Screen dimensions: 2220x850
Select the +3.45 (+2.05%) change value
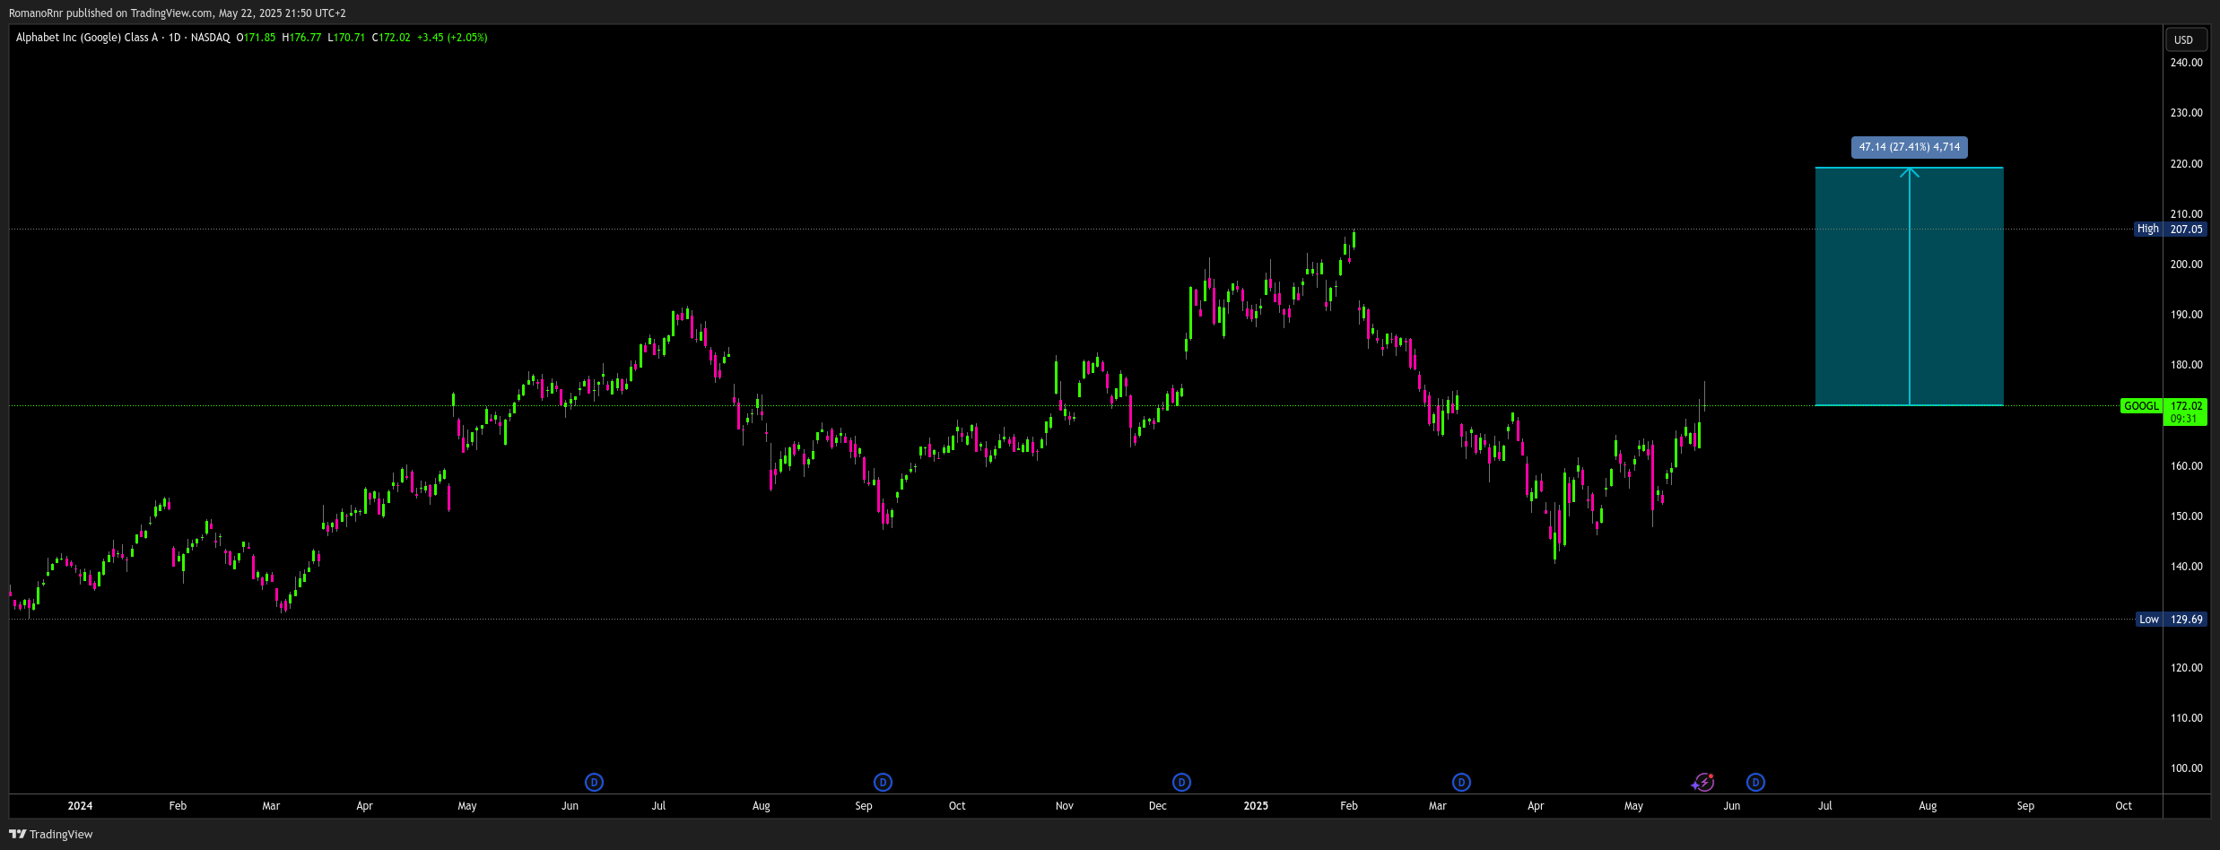click(x=452, y=38)
